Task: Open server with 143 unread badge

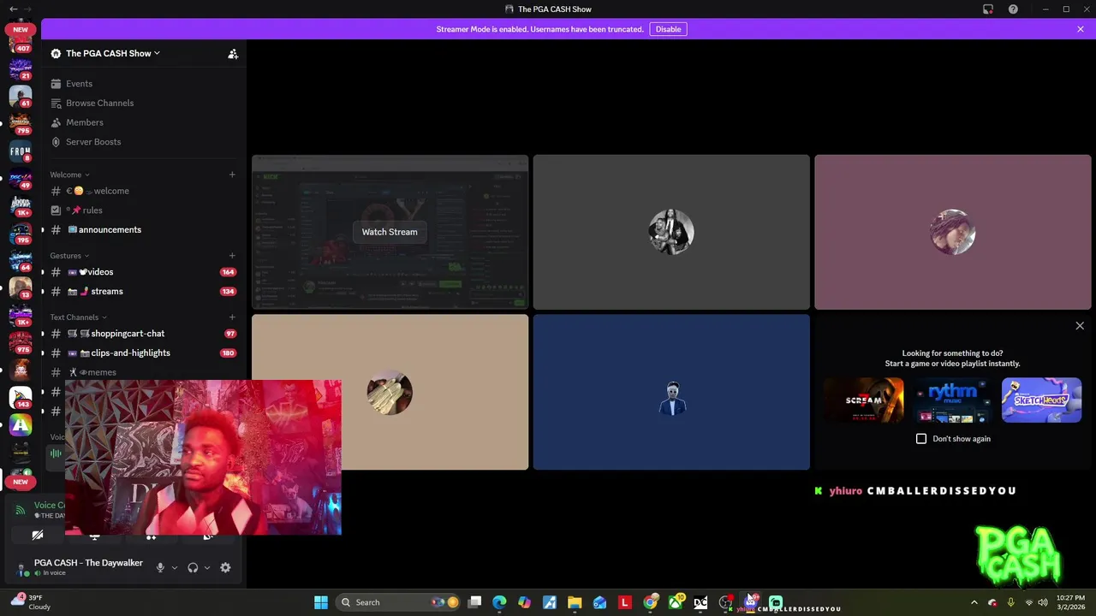Action: pos(21,398)
